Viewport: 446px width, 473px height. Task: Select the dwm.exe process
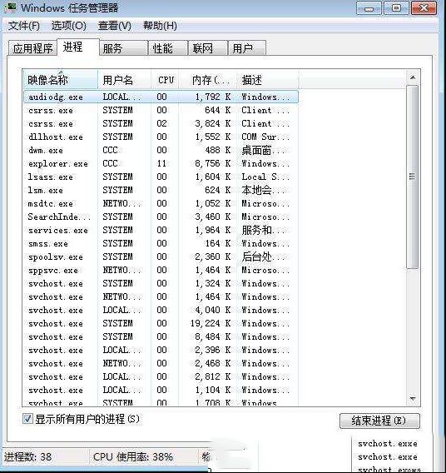click(161, 150)
